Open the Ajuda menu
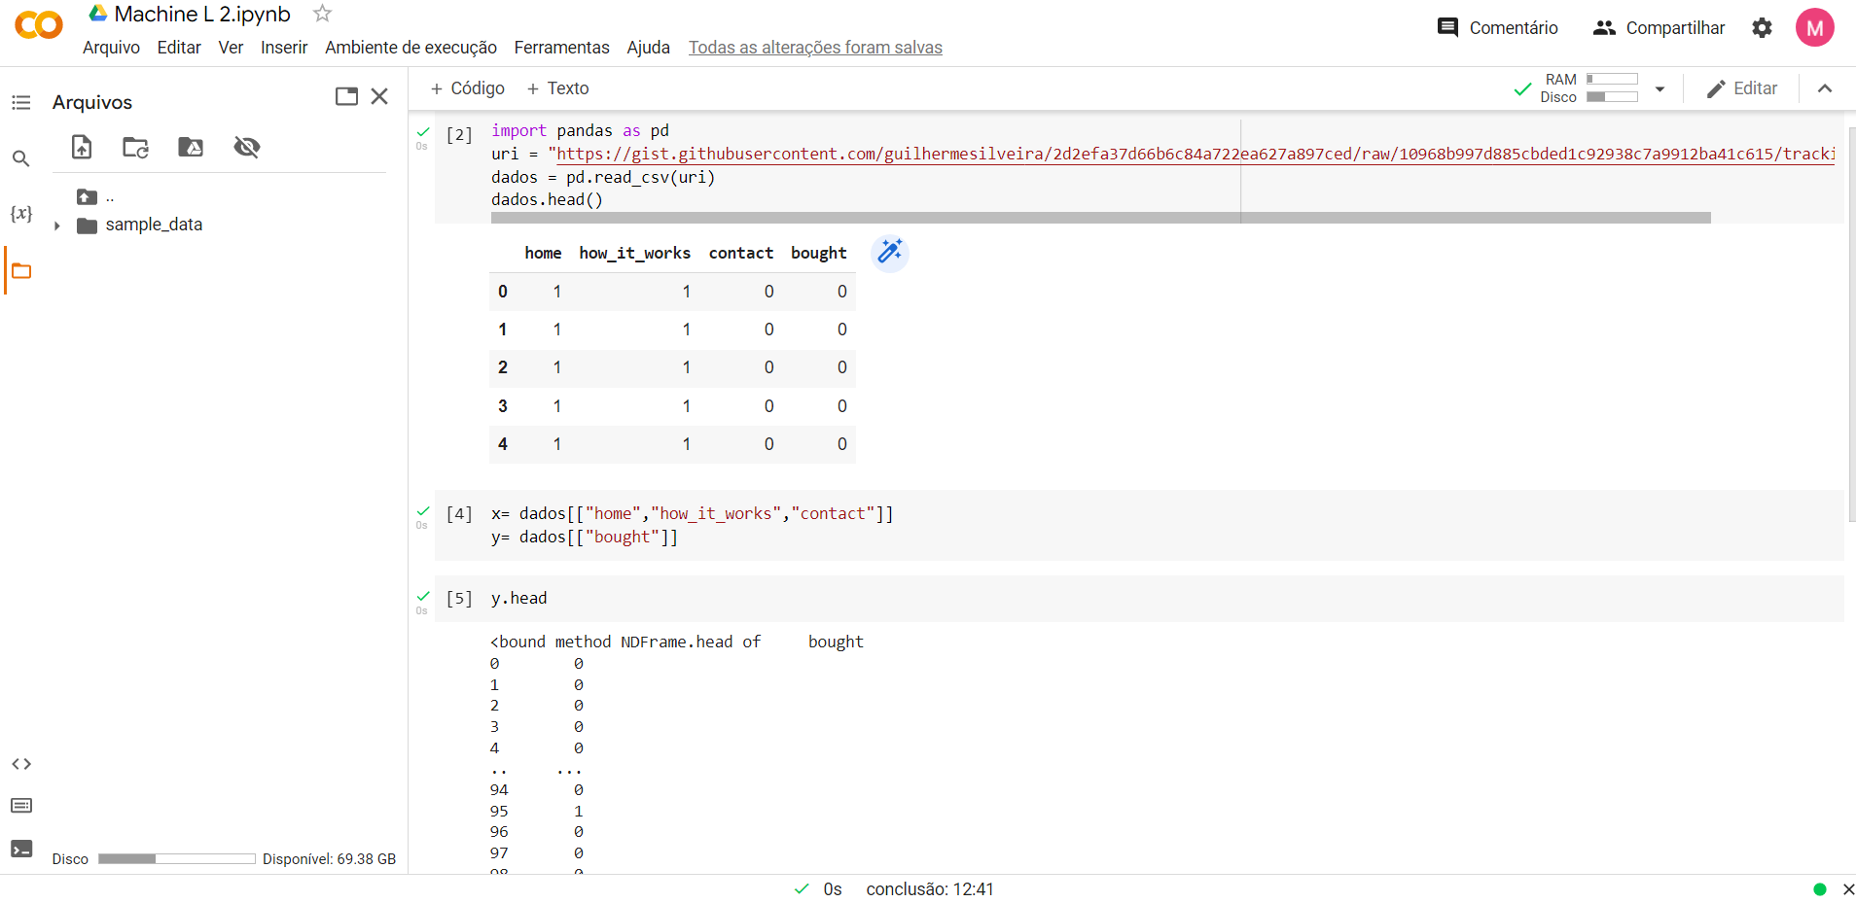Viewport: 1856px width, 903px height. click(648, 48)
